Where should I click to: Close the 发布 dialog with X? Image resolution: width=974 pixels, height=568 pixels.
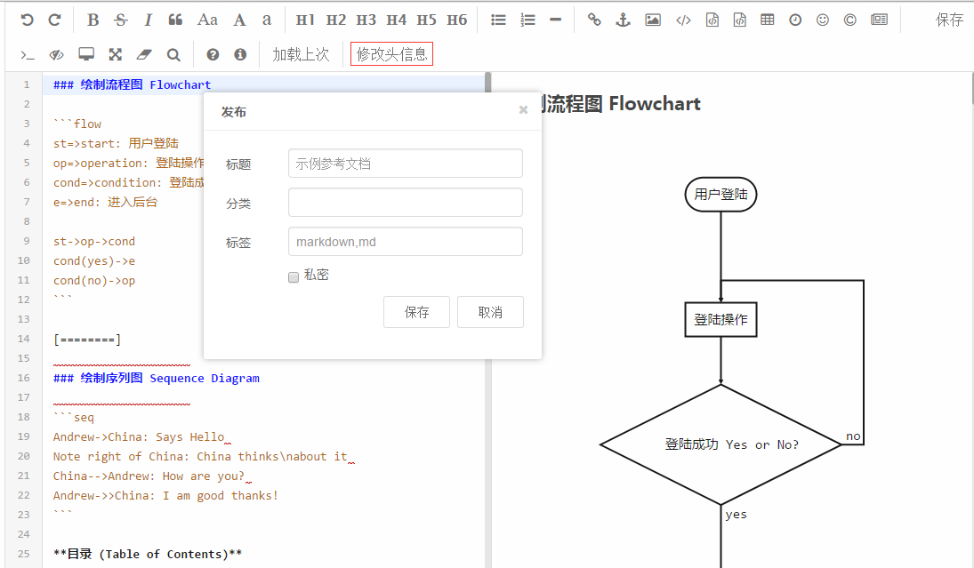(524, 110)
